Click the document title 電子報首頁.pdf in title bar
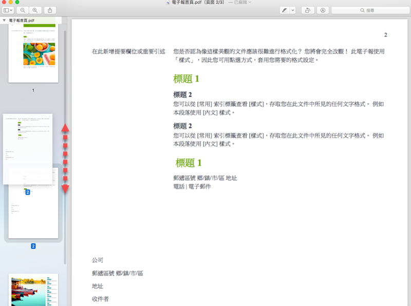The height and width of the screenshot is (306, 411). click(190, 3)
